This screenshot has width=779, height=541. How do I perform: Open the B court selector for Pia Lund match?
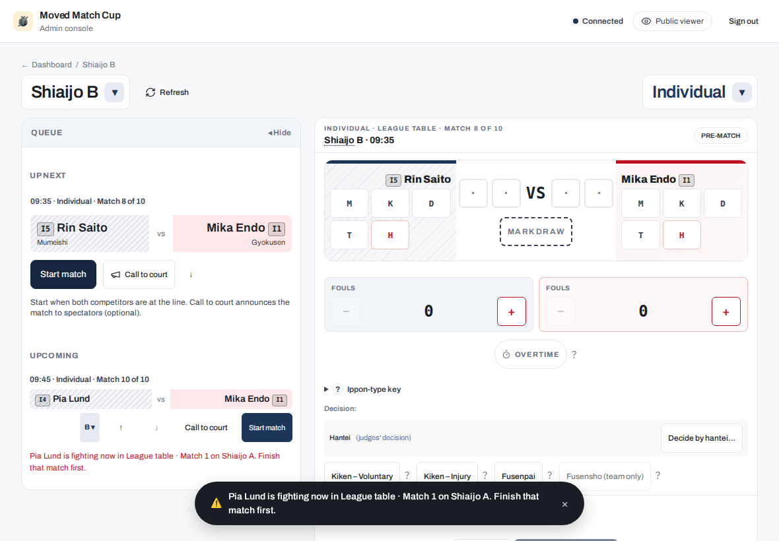pyautogui.click(x=90, y=428)
